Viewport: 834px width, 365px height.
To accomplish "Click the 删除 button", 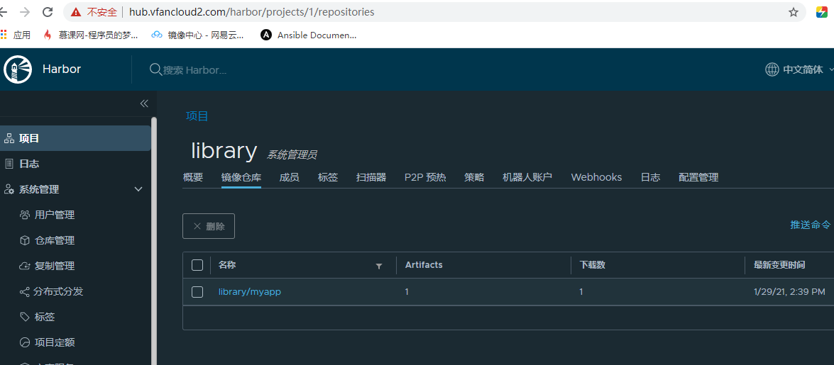I will tap(209, 226).
